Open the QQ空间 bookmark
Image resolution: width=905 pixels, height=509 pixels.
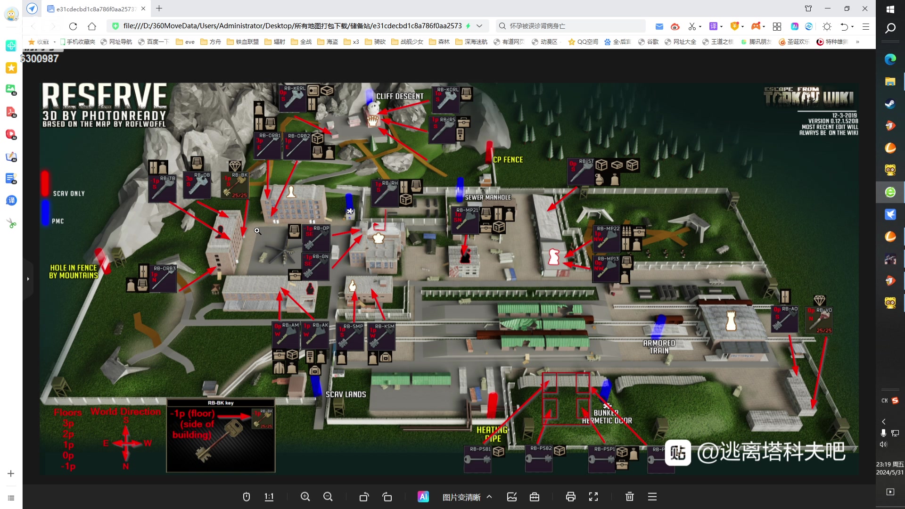583,42
